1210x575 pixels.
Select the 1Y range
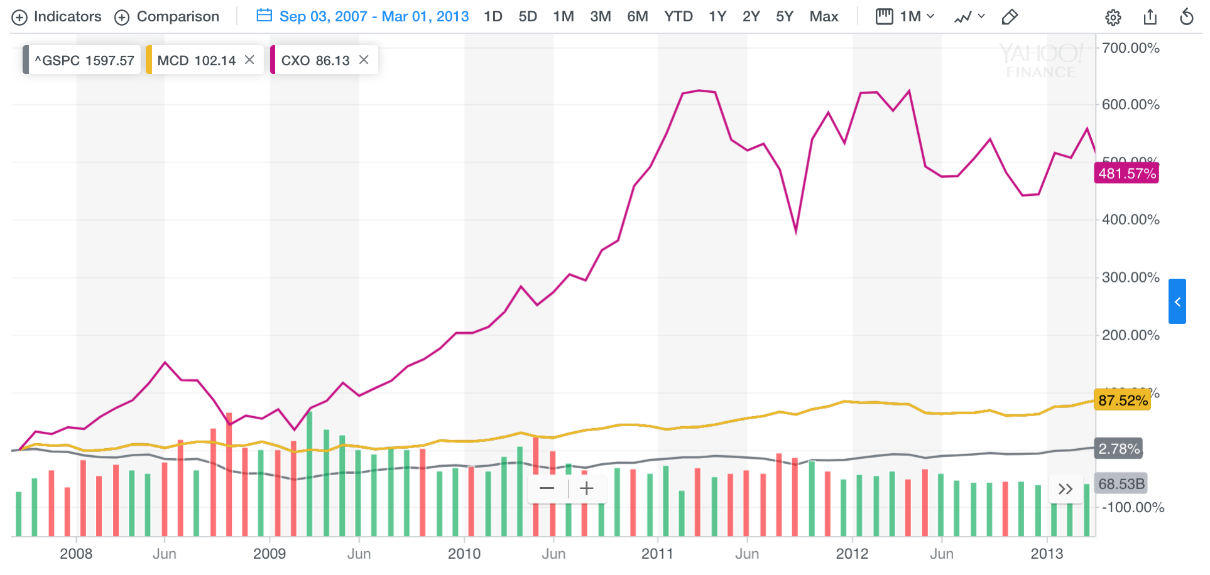coord(717,17)
